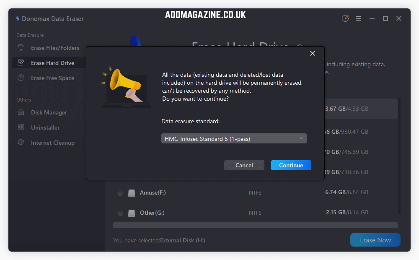This screenshot has width=419, height=260.
Task: Click the Uninstaller four-squares icon
Action: (21, 127)
